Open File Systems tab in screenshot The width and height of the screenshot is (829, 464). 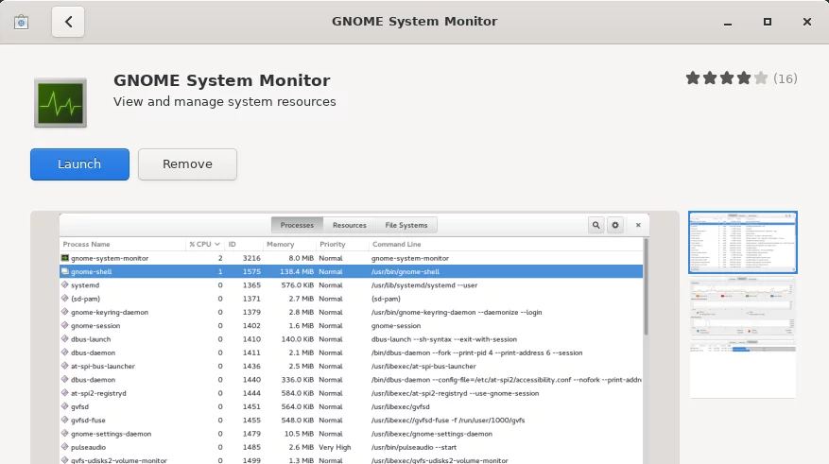pos(406,225)
